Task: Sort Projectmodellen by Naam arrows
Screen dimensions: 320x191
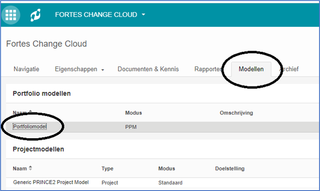Action: tap(30, 168)
